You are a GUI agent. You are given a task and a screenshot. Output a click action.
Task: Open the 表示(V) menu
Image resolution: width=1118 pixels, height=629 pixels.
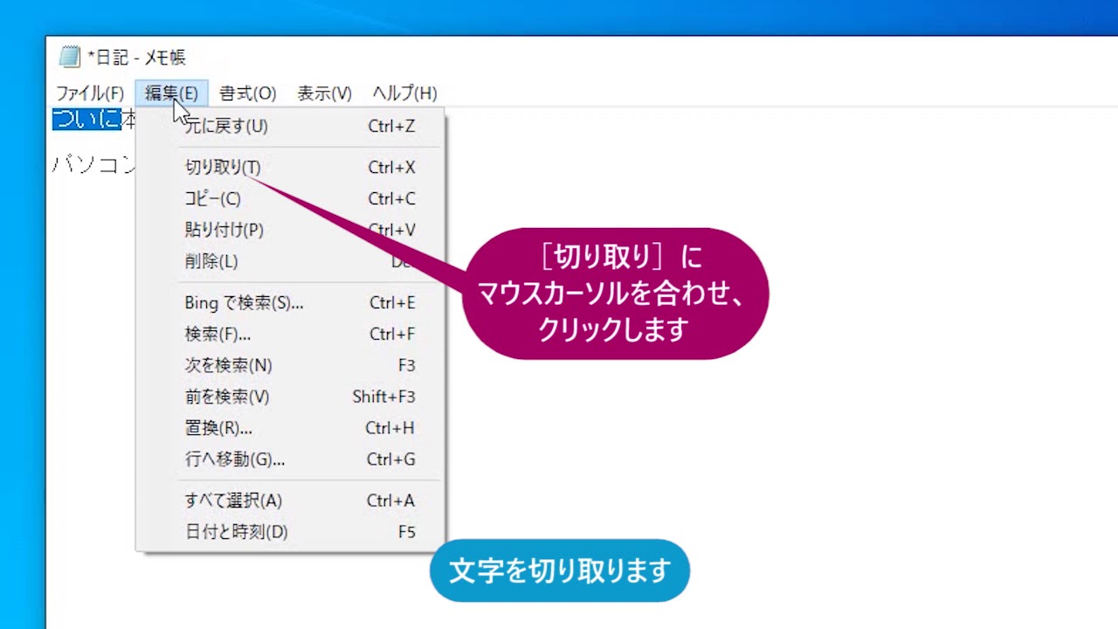point(324,93)
